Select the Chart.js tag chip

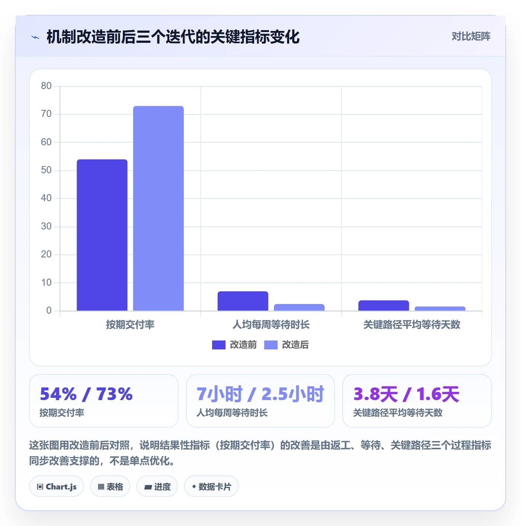[57, 487]
